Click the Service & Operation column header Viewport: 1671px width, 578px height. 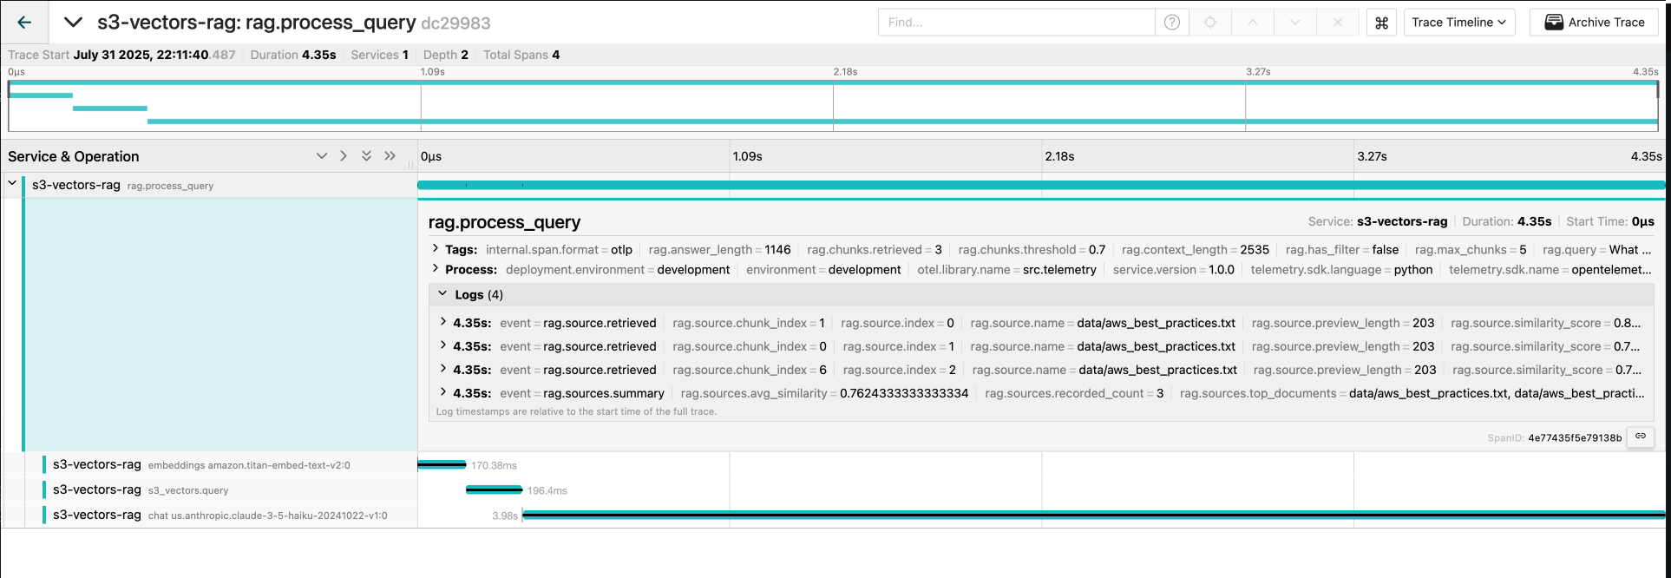[x=74, y=156]
